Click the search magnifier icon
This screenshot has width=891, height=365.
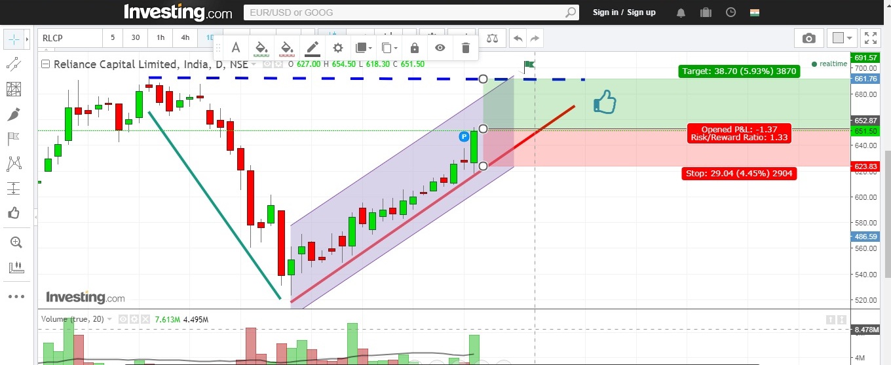[571, 12]
